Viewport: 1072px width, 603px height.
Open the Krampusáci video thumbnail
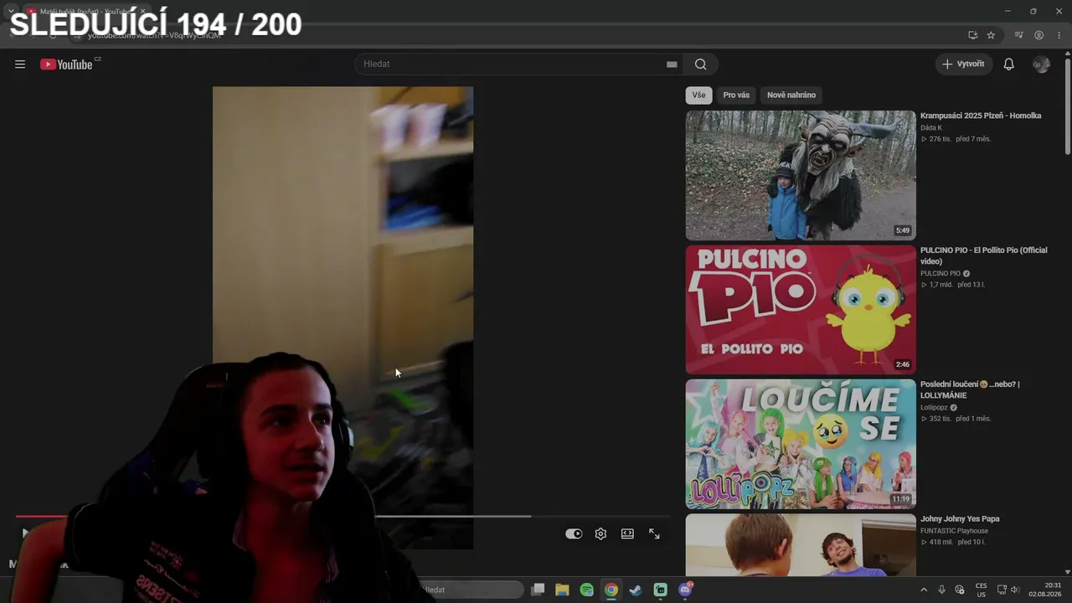pyautogui.click(x=801, y=176)
